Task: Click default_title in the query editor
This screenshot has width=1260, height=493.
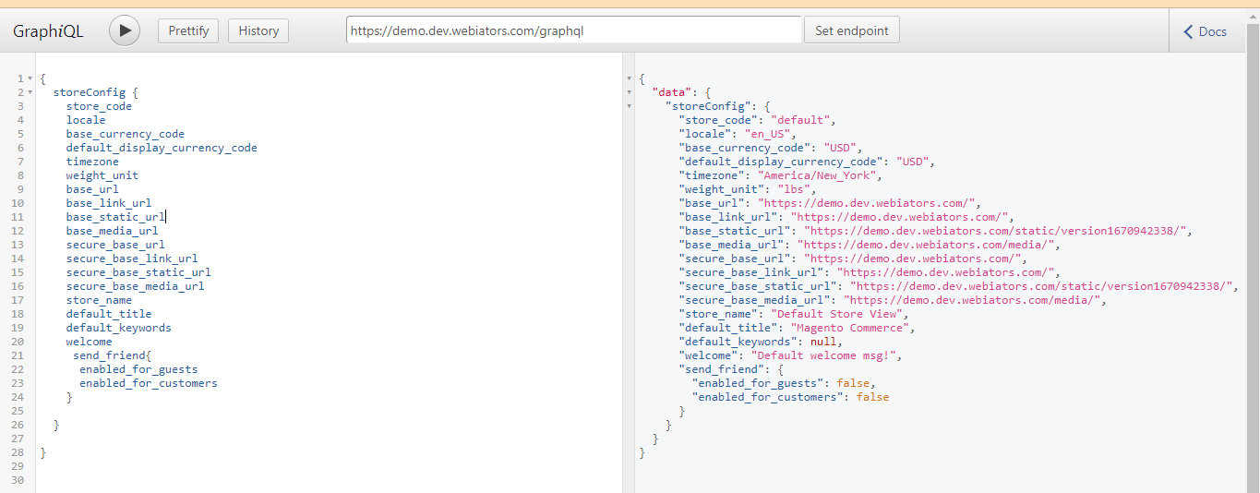Action: click(109, 314)
